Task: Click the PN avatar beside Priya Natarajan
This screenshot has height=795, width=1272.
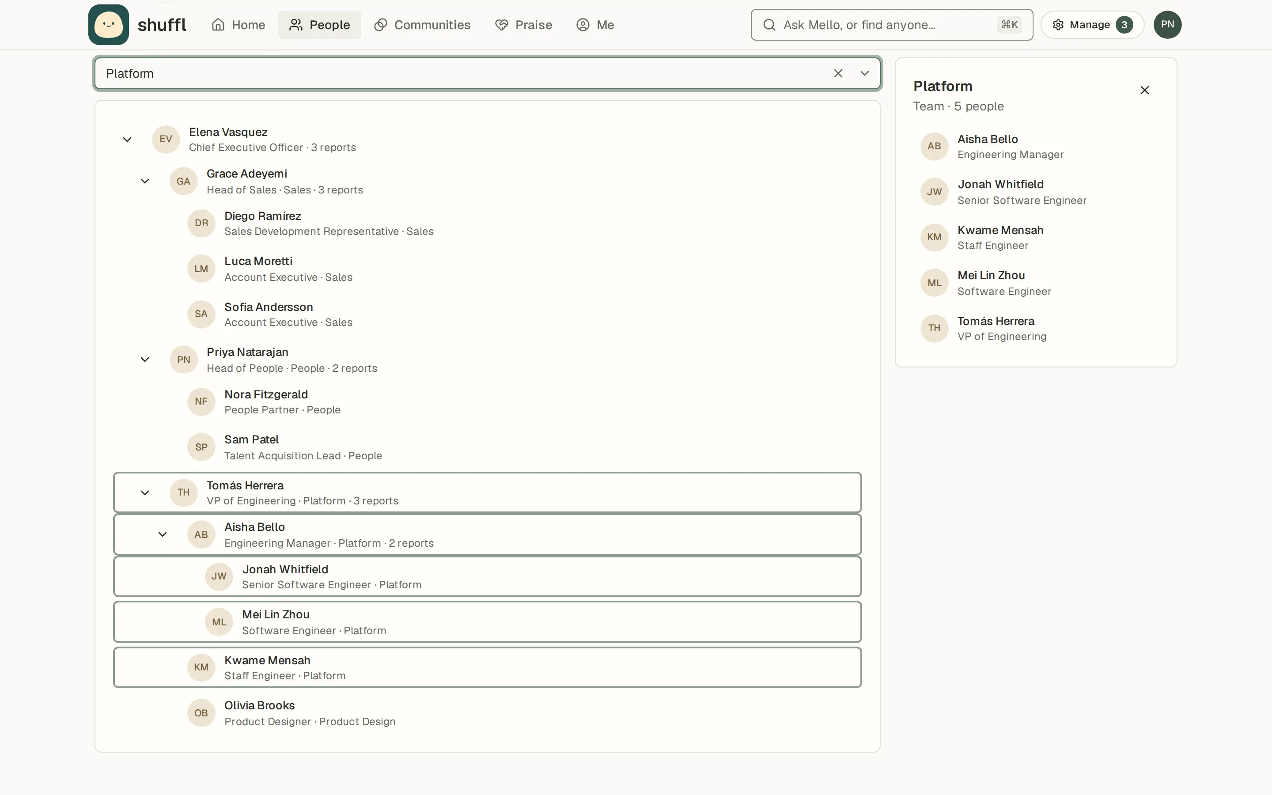Action: tap(183, 360)
